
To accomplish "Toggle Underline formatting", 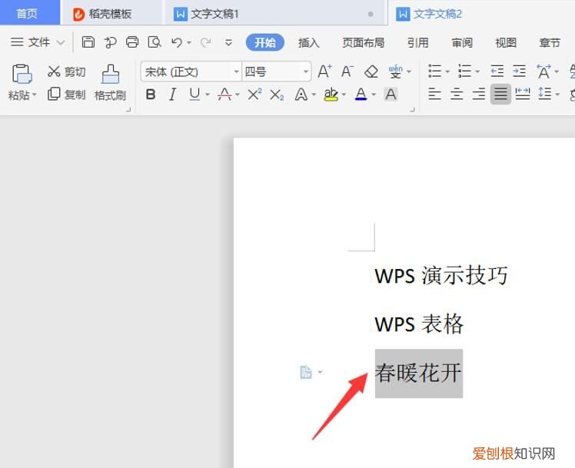I will point(194,95).
